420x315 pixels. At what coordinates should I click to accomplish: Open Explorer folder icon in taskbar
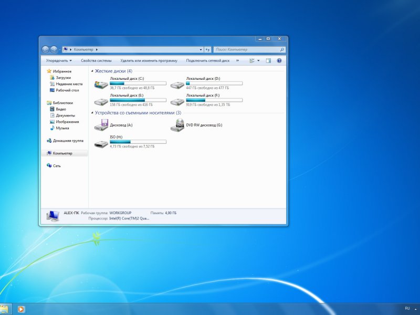tap(4, 309)
